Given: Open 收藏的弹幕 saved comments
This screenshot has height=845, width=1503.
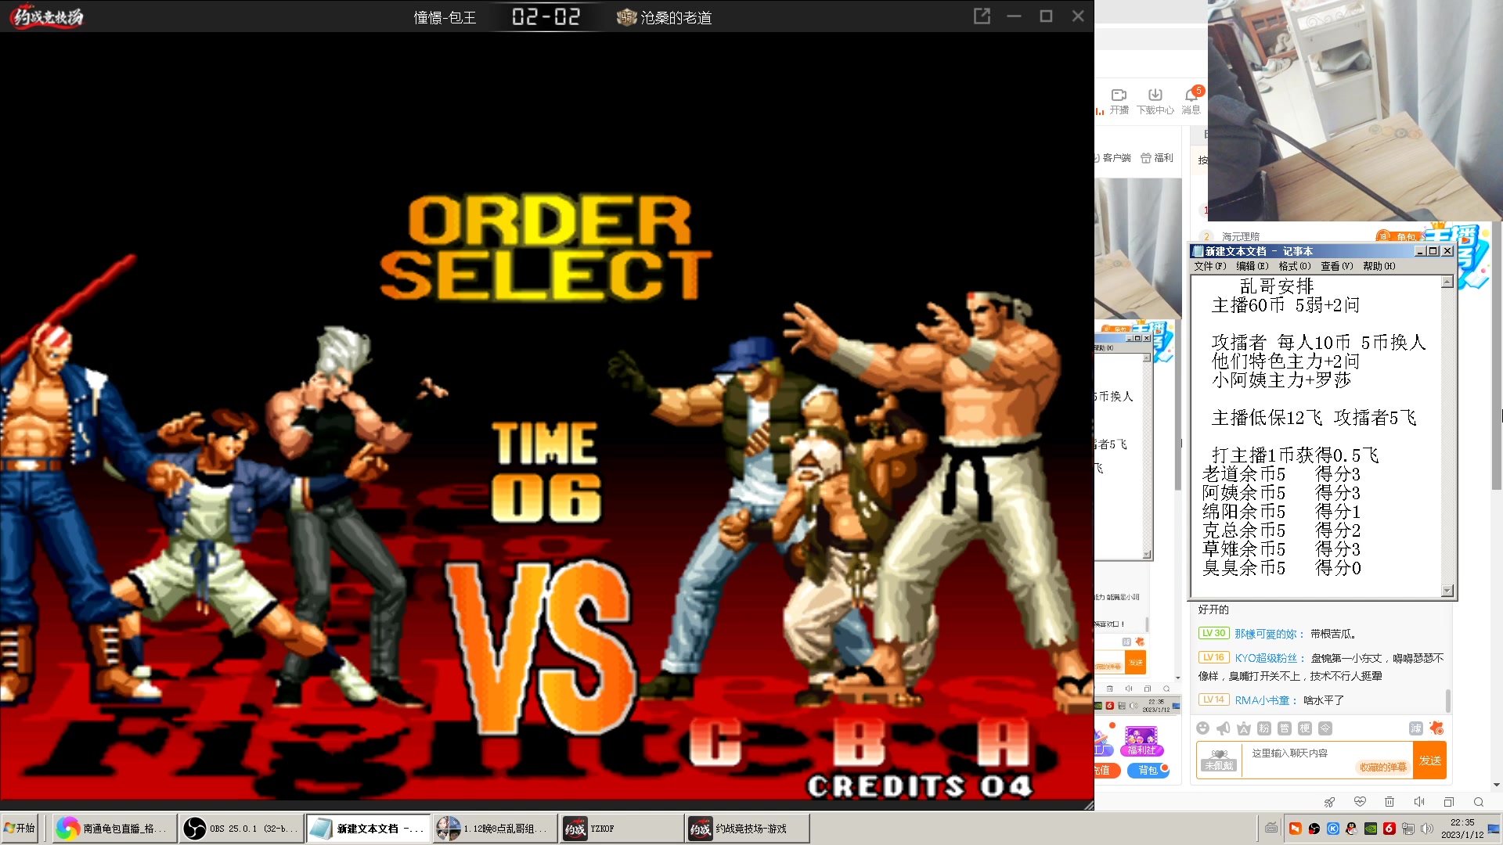Looking at the screenshot, I should click(x=1383, y=768).
